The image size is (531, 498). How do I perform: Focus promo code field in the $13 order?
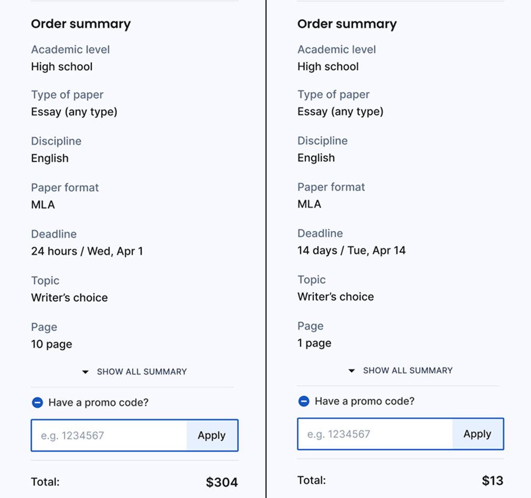375,434
